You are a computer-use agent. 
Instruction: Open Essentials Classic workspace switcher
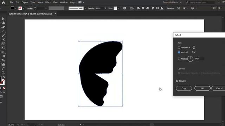(x=172, y=2)
